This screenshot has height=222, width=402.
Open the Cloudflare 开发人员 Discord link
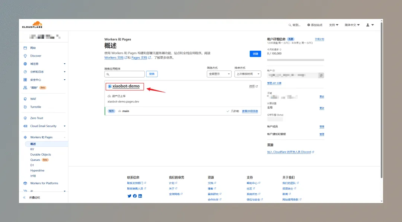click(289, 152)
